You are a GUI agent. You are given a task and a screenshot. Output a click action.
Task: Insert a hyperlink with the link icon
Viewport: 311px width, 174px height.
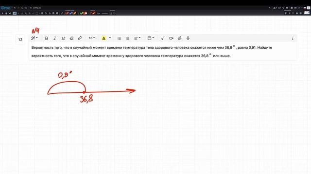click(80, 38)
